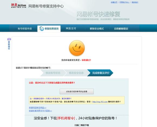The width and height of the screenshot is (157, 127).
Task: Switch to the 自助解除锁定 tab
Action: (x=121, y=29)
